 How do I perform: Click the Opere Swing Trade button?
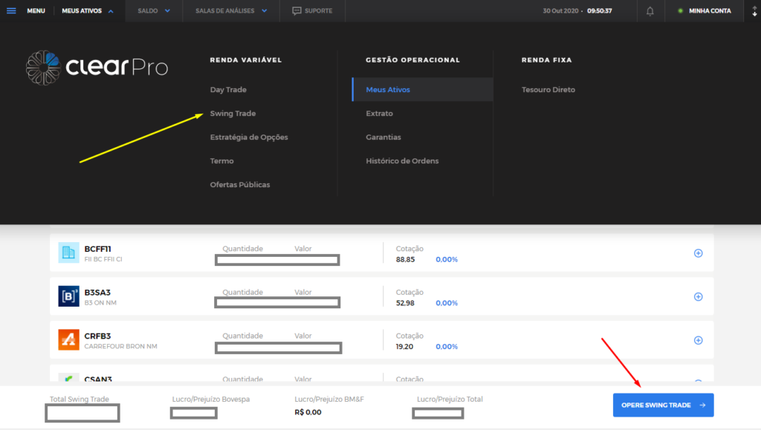click(663, 405)
